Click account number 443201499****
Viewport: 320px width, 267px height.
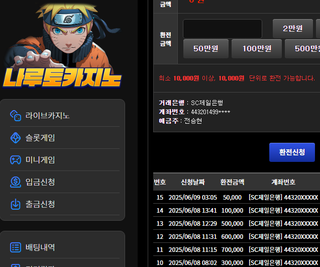tap(210, 112)
